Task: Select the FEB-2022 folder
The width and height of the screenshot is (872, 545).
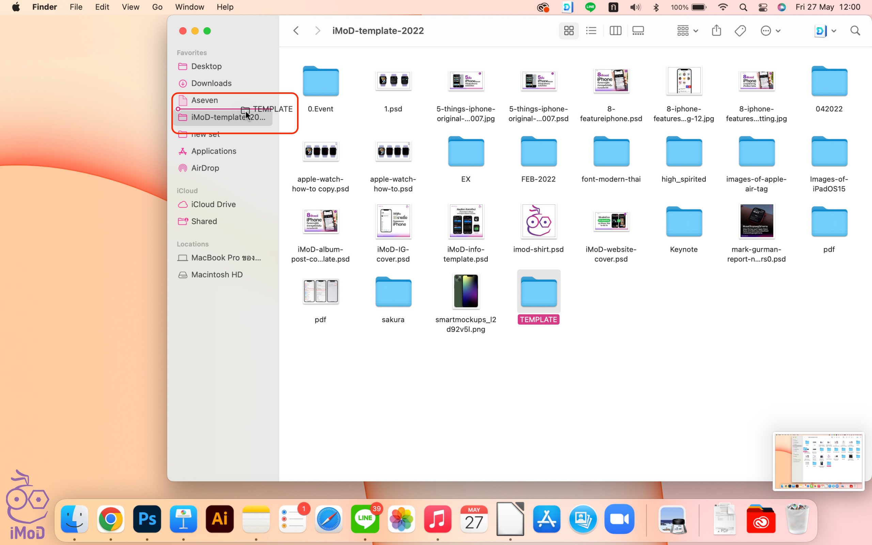Action: [538, 151]
